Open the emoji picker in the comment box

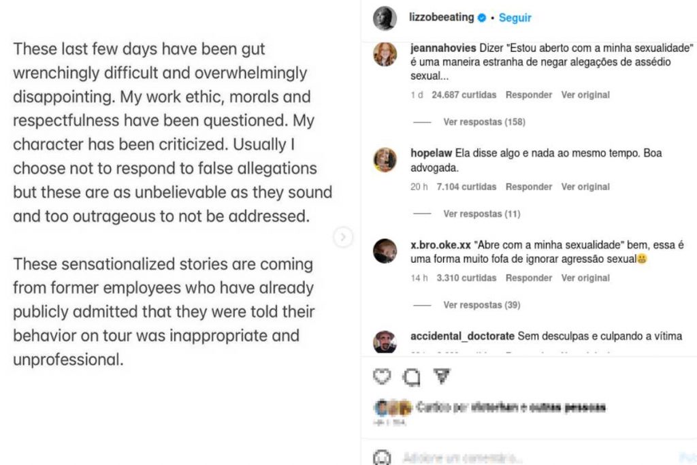pyautogui.click(x=383, y=456)
